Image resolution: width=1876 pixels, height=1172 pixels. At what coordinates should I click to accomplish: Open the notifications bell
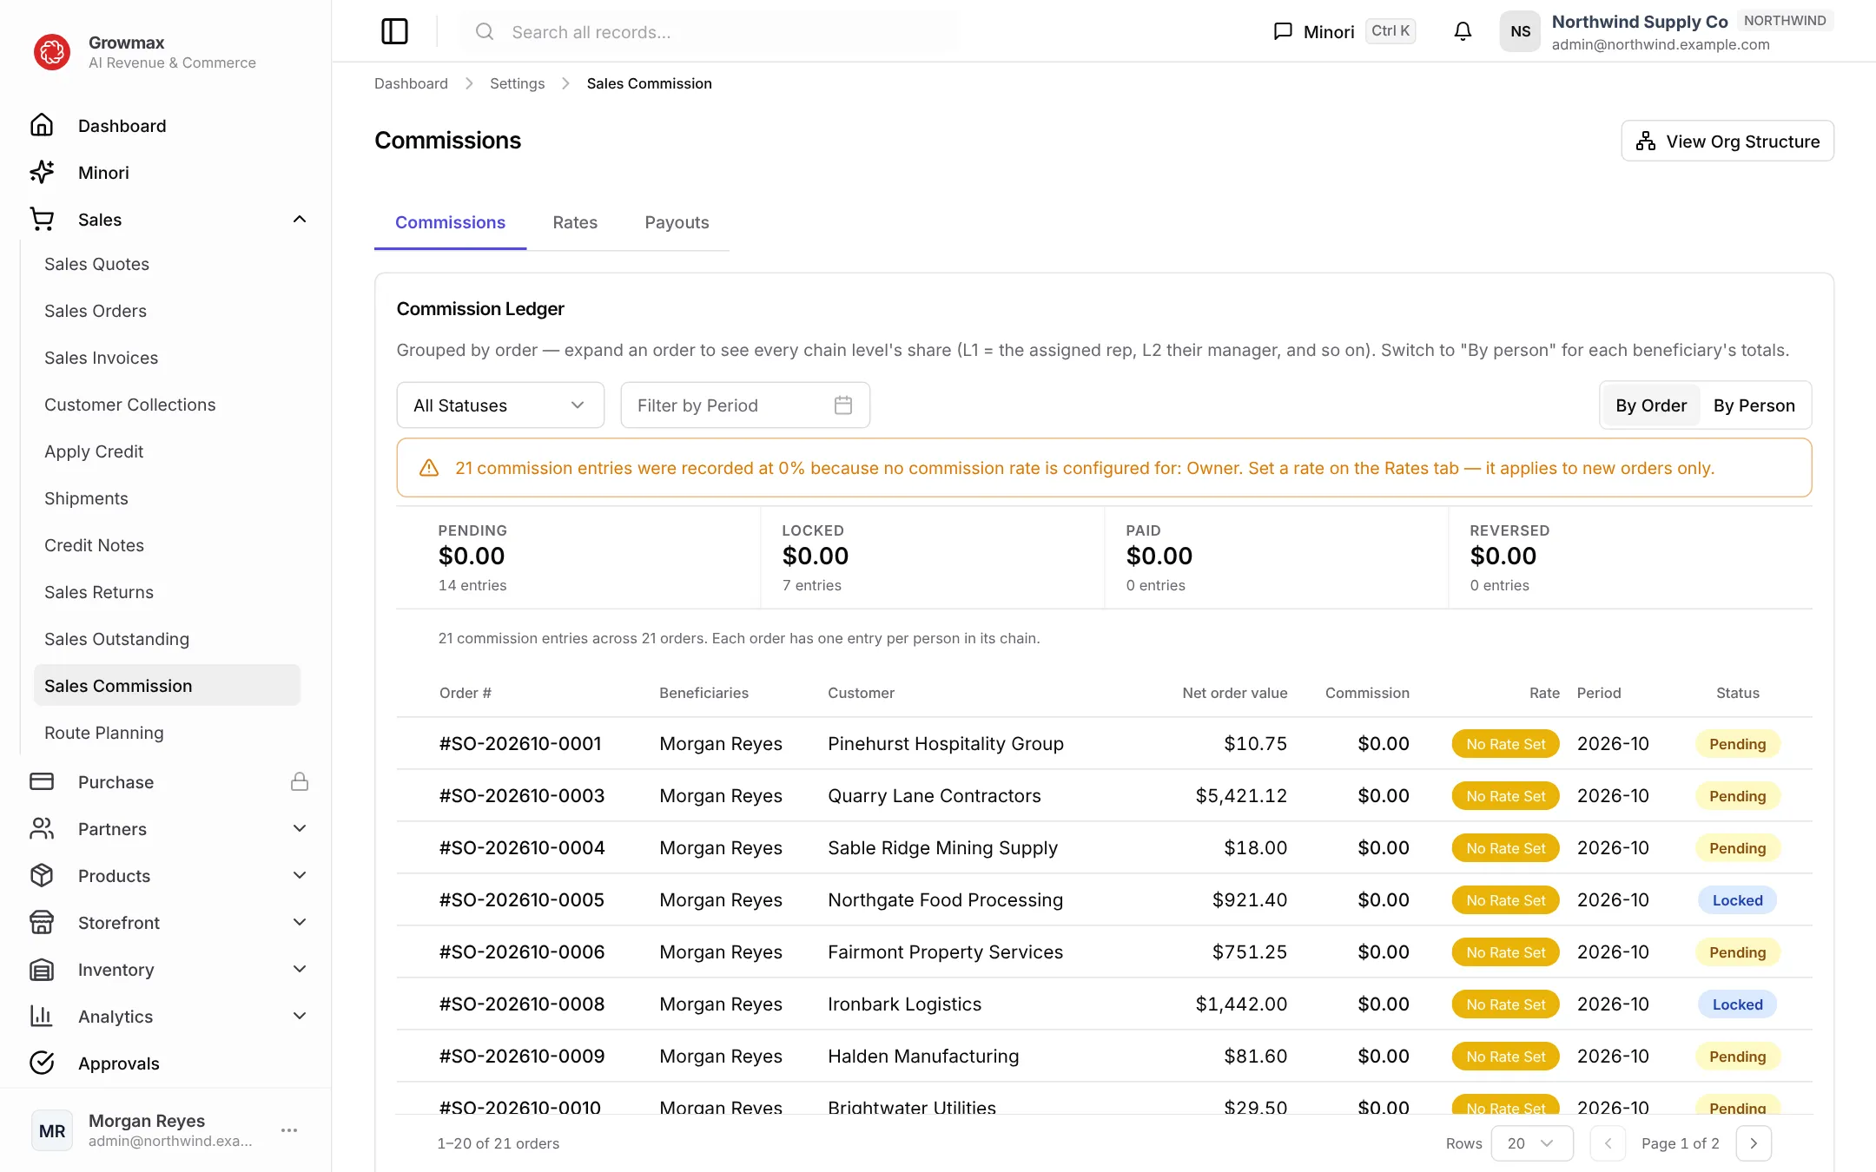(x=1463, y=31)
